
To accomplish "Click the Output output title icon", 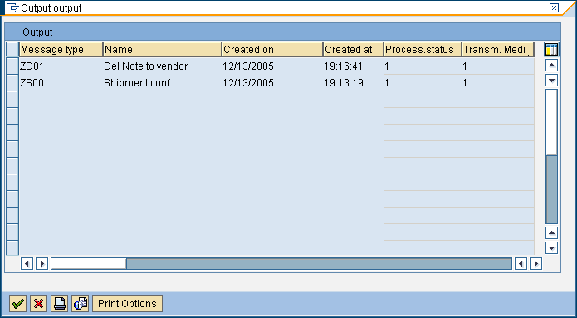I will (12, 7).
